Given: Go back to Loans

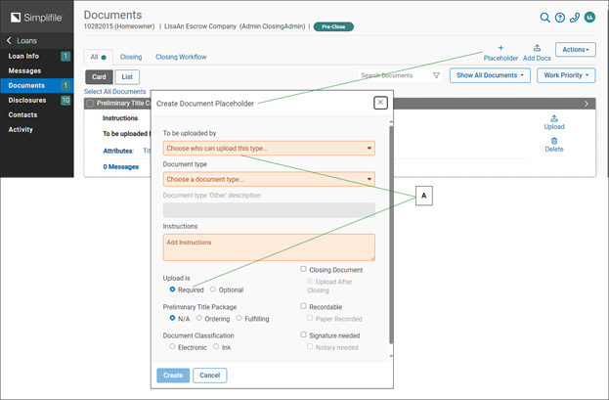Looking at the screenshot, I should [22, 40].
